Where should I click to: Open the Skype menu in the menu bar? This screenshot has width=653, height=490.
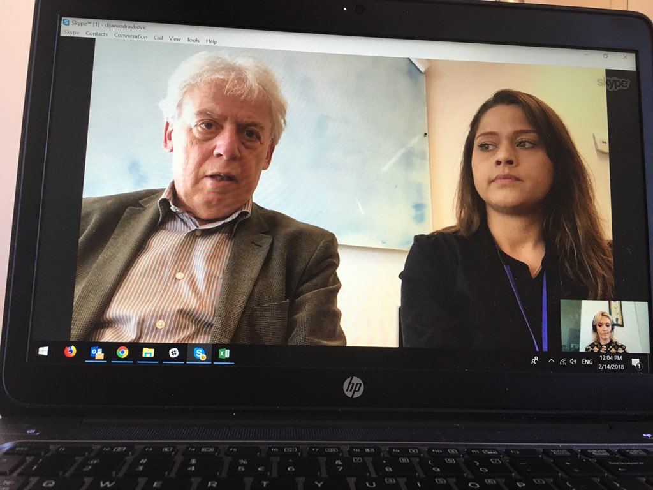pyautogui.click(x=71, y=32)
